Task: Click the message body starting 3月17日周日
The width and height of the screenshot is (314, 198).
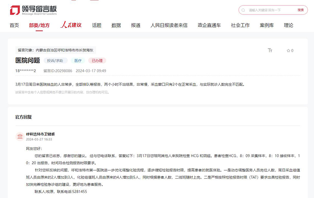Action: [130, 85]
